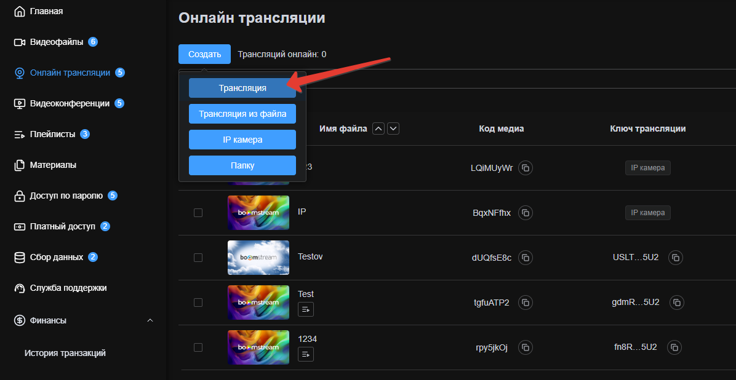Click the Материалы sidebar label
Viewport: 736px width, 380px height.
(53, 165)
